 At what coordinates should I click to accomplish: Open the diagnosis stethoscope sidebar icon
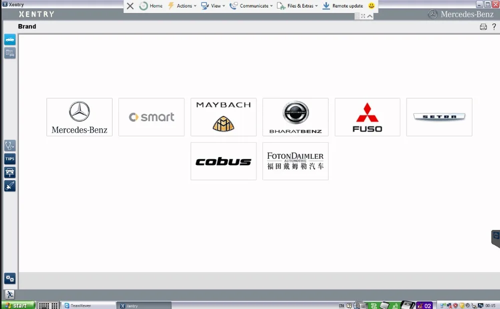pos(10,145)
